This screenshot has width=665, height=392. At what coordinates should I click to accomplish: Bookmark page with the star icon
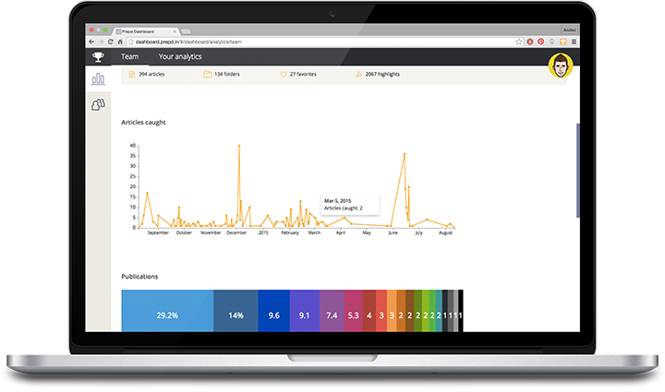coord(519,42)
